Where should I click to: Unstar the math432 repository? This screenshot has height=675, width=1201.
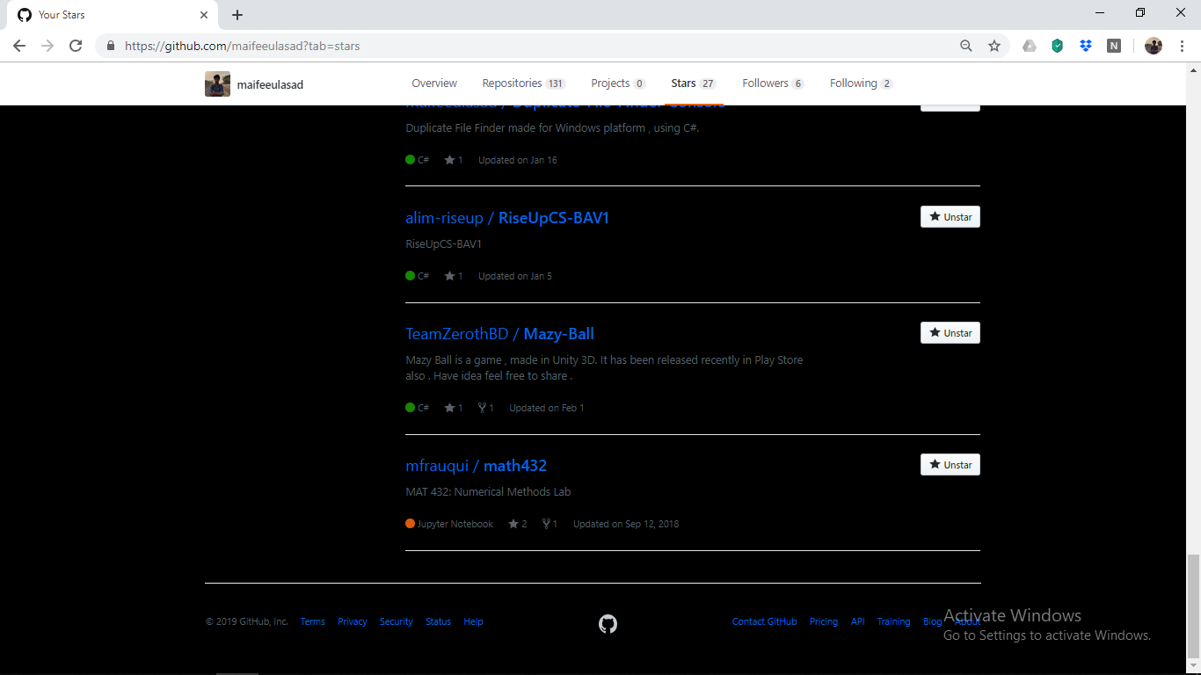950,465
